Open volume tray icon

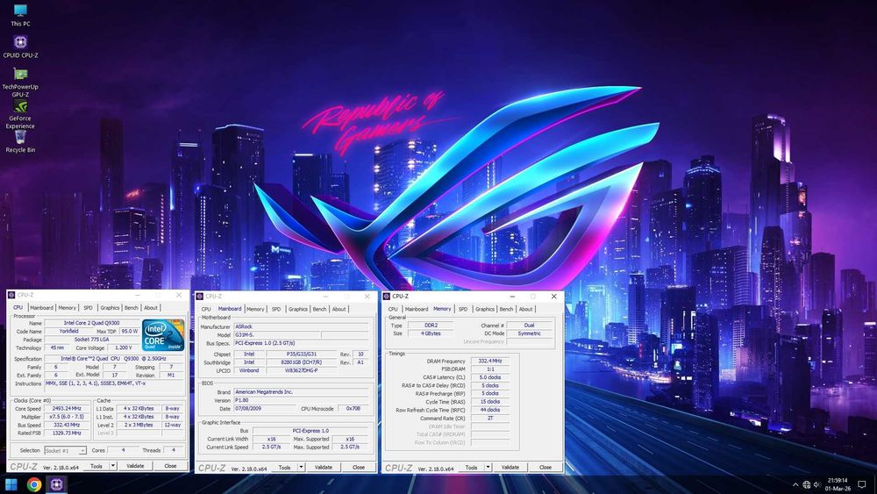point(817,484)
